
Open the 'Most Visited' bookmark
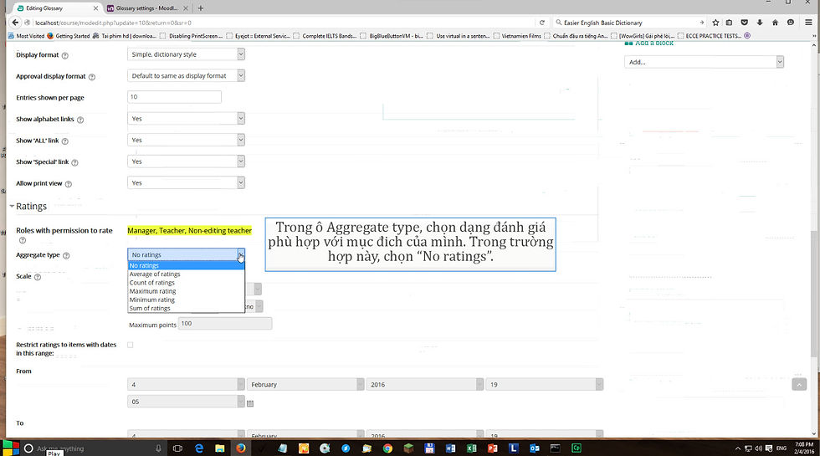(26, 36)
